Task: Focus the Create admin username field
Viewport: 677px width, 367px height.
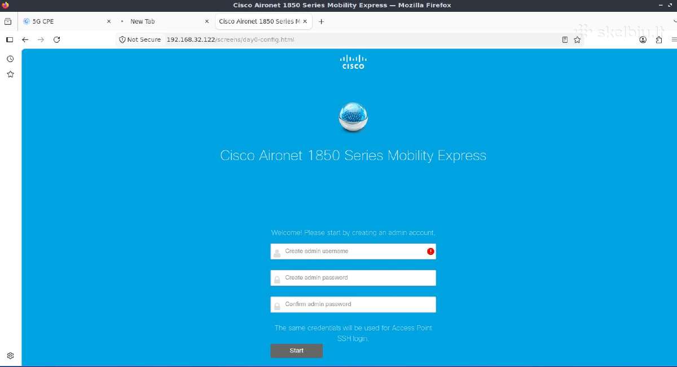Action: 353,251
